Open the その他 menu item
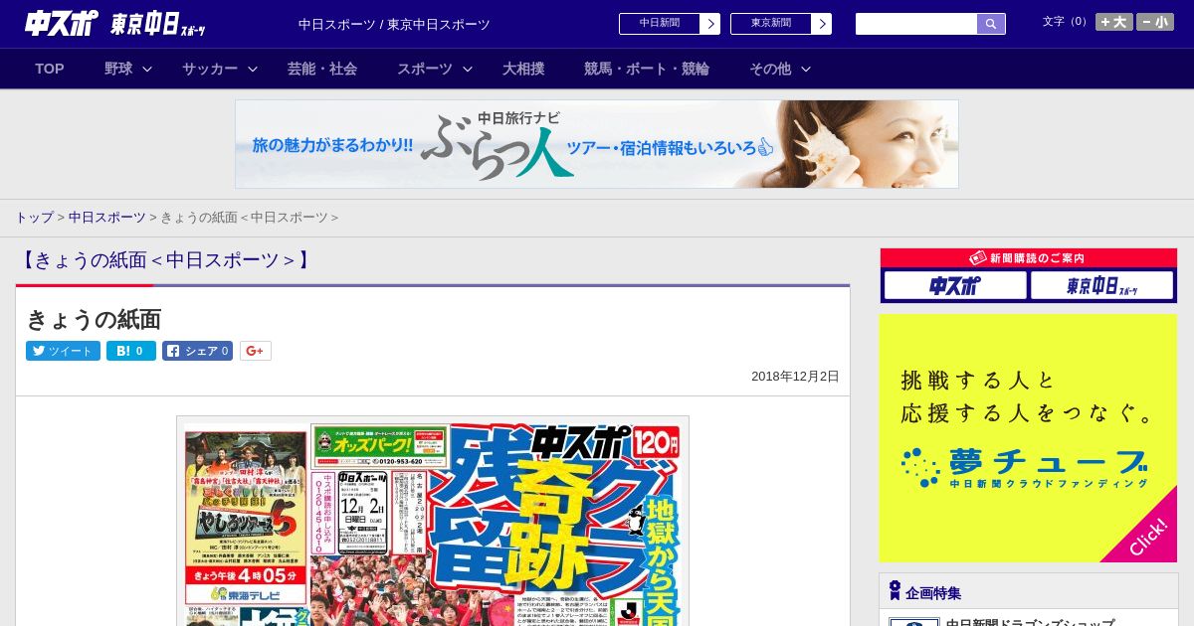 click(x=770, y=69)
